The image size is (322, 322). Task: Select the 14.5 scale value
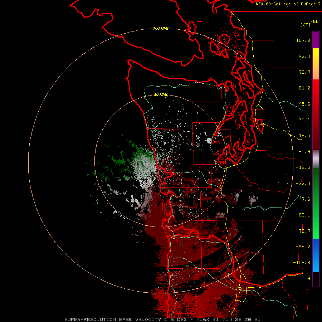[x=304, y=136]
